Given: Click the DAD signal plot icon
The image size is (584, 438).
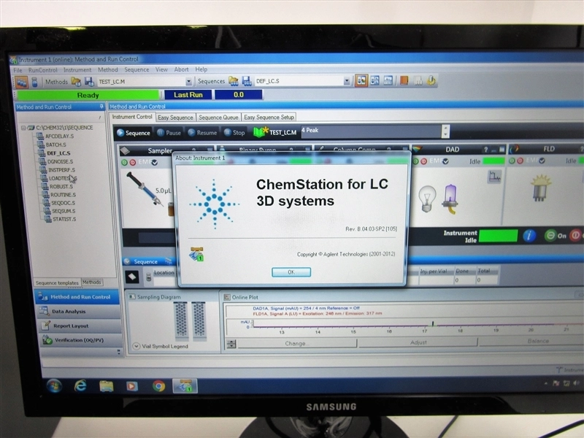Looking at the screenshot, I should click(494, 177).
